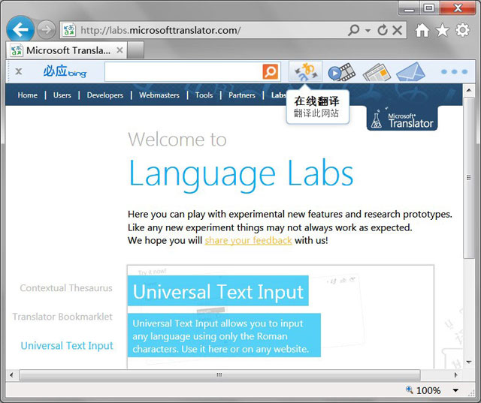Go back with the blue Back arrow
This screenshot has height=403, width=481.
click(x=20, y=30)
